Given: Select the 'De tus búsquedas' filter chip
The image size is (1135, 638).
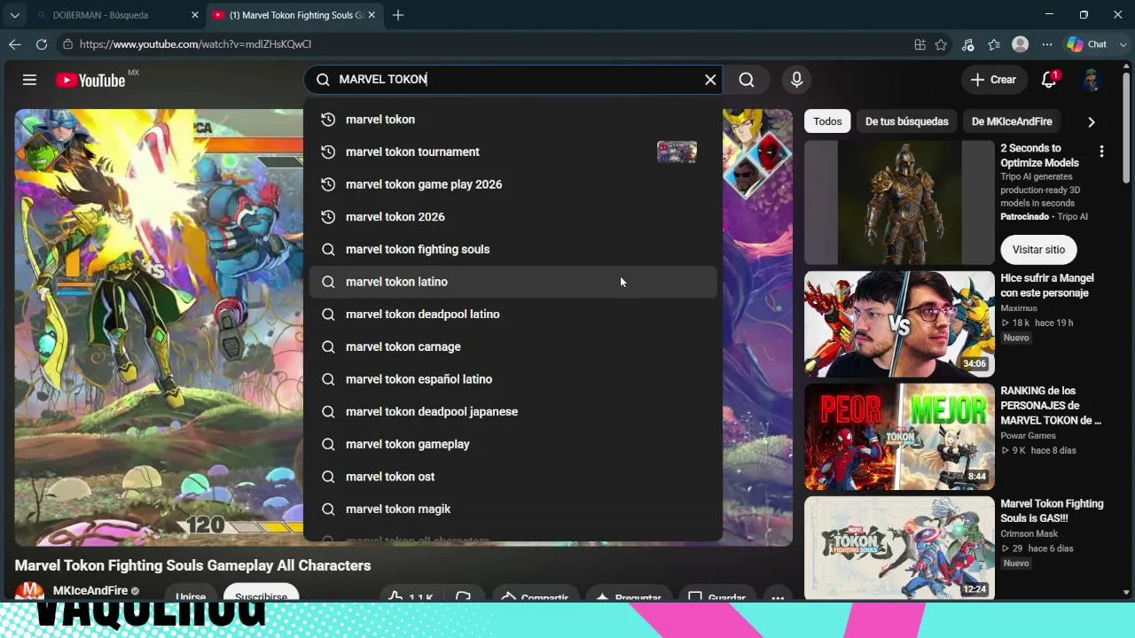Looking at the screenshot, I should 907,121.
